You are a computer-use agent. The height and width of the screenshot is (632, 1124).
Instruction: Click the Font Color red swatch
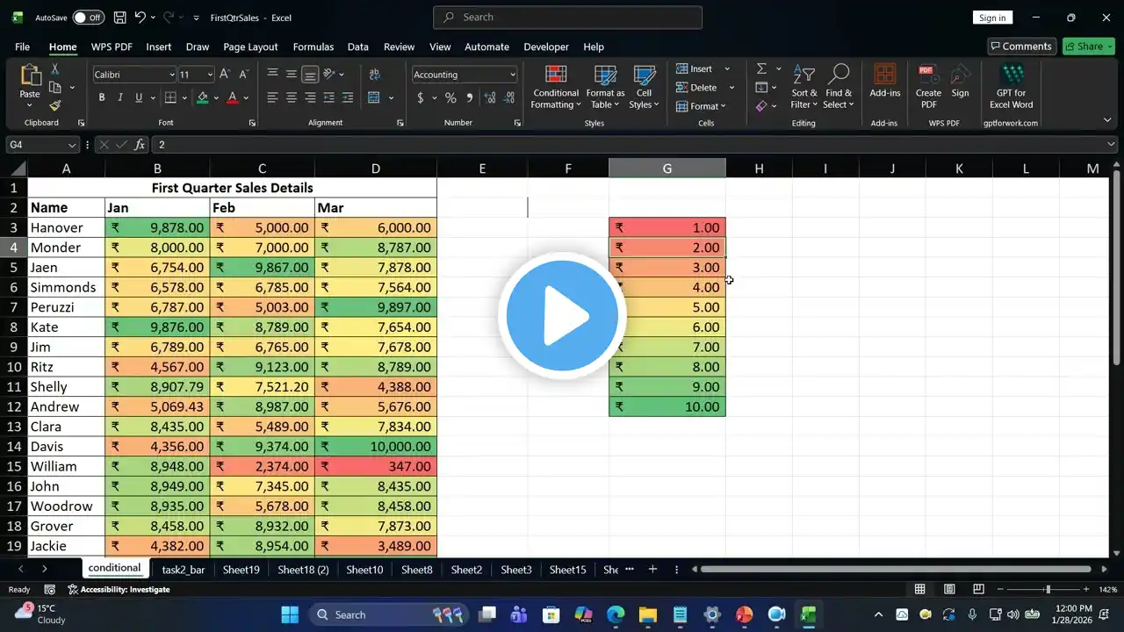pyautogui.click(x=232, y=97)
